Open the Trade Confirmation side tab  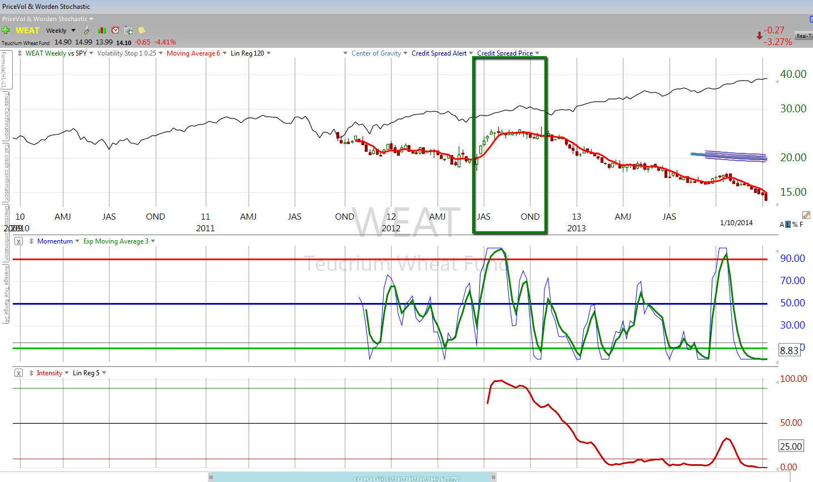(6, 116)
